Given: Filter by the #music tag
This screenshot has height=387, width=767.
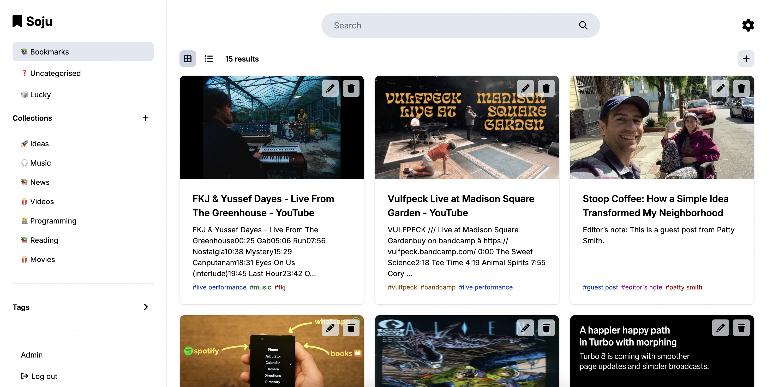Looking at the screenshot, I should coord(260,287).
